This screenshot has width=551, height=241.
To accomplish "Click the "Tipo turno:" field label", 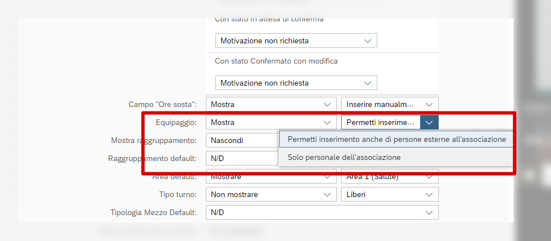I will [178, 194].
